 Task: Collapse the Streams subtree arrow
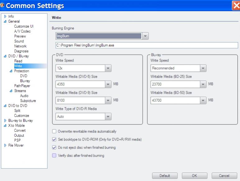11,91
